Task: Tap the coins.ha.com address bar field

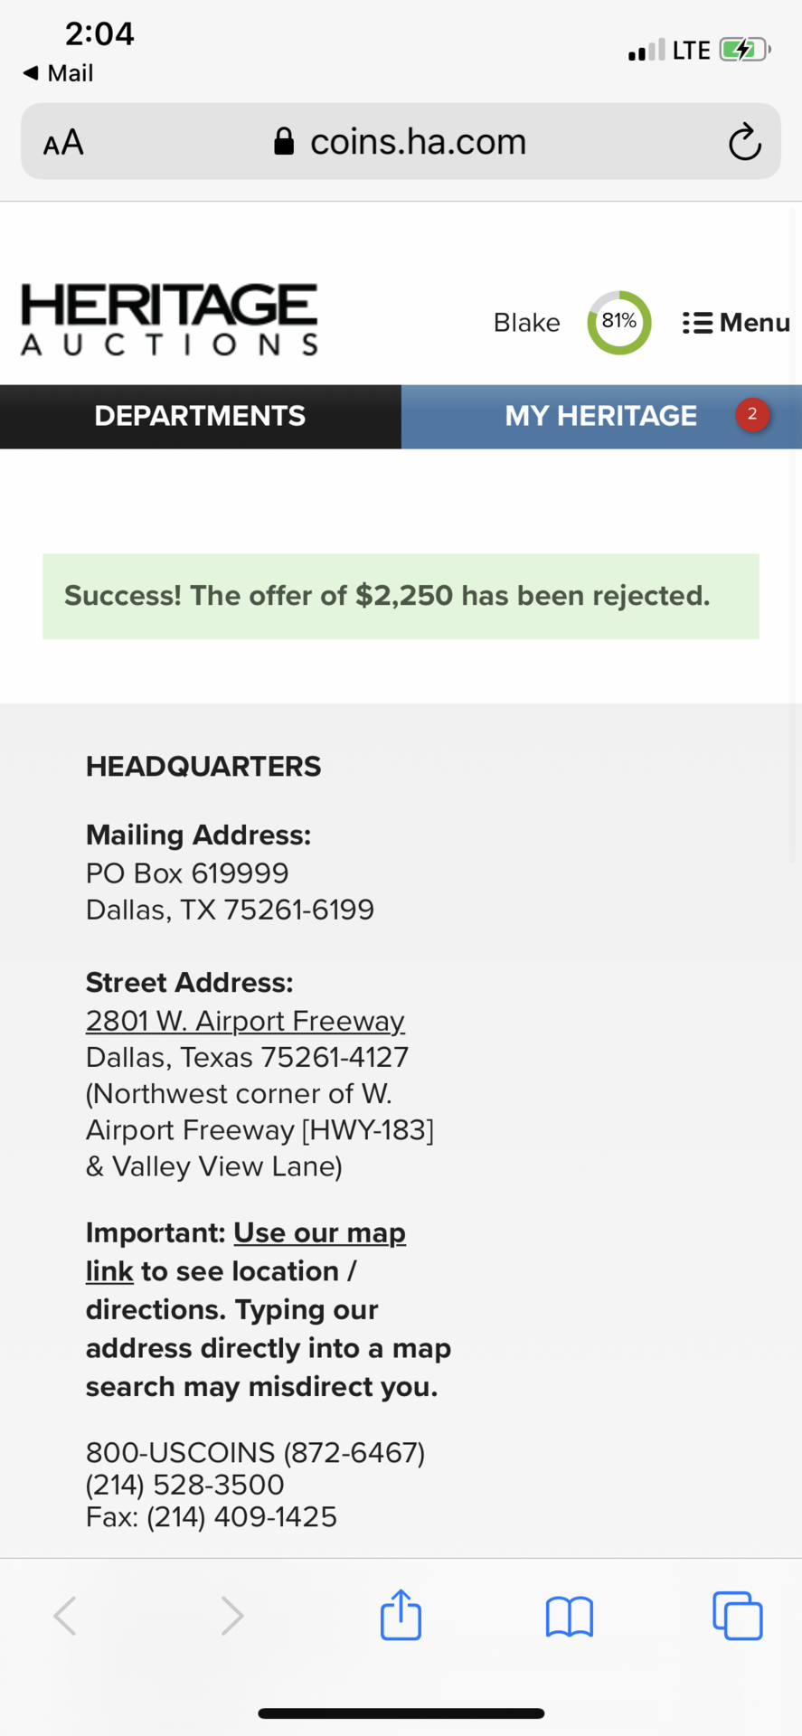Action: 401,141
